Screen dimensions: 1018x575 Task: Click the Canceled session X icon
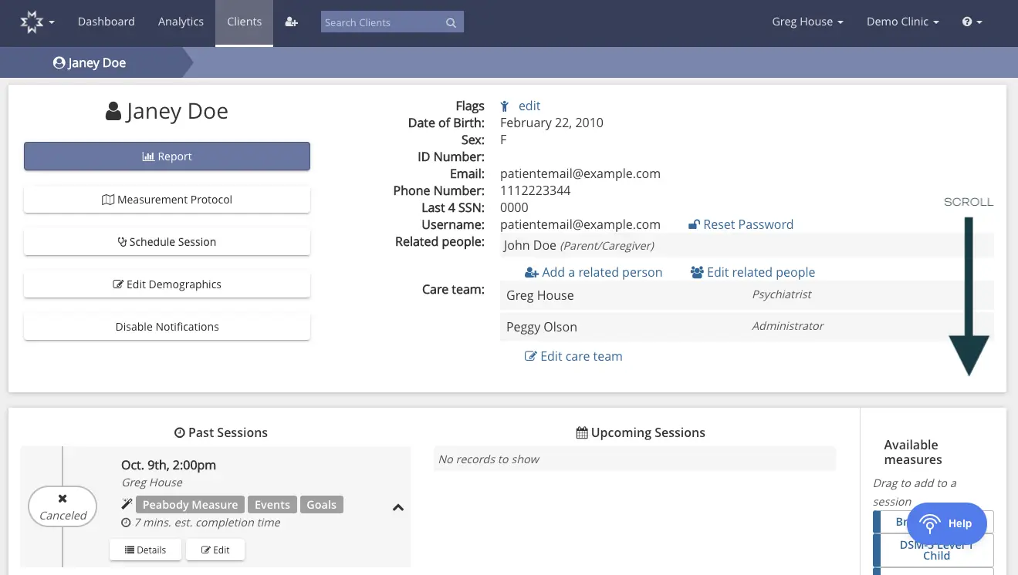[x=62, y=498]
